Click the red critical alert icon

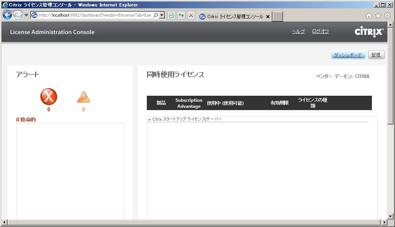point(49,97)
